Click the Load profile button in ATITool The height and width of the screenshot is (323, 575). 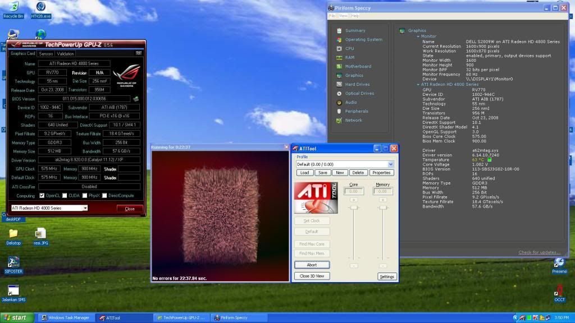tap(305, 173)
